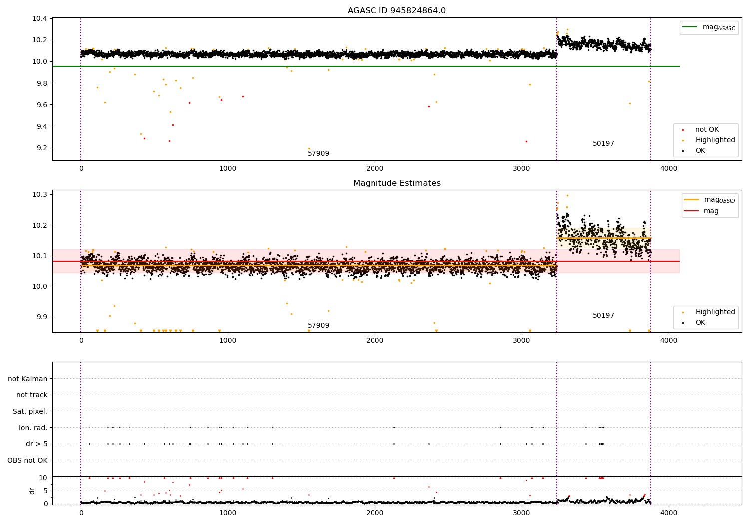749x524 pixels.
Task: Select 'mag OBSID' legend label in middle plot
Action: point(719,200)
